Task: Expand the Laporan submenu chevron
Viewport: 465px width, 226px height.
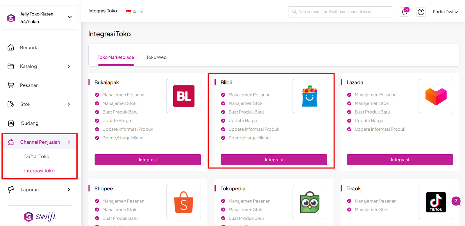Action: point(69,190)
